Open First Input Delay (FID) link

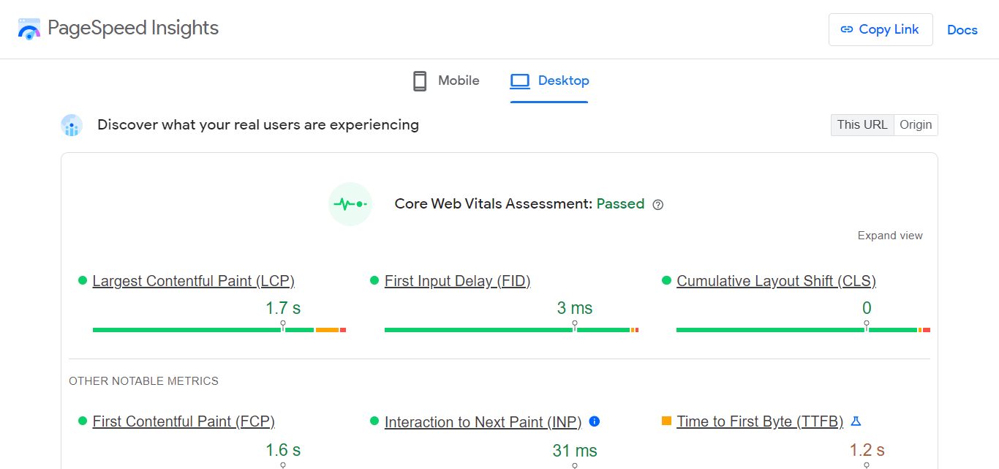457,281
